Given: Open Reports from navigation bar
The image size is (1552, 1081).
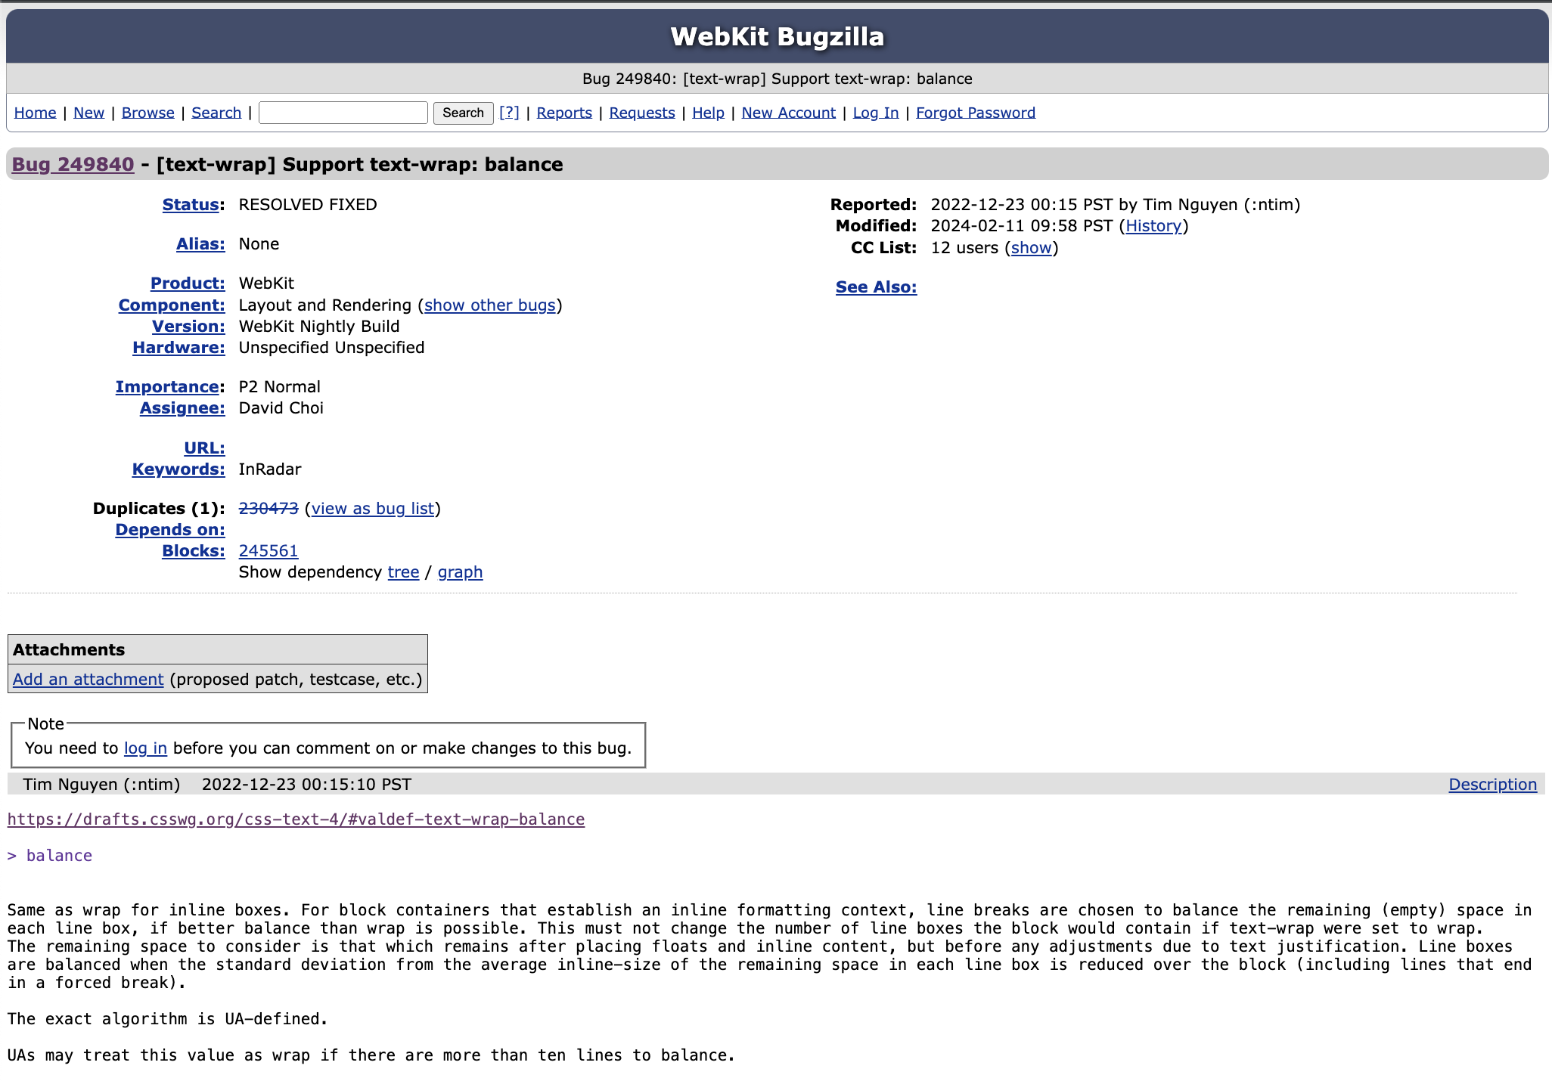Looking at the screenshot, I should [564, 113].
